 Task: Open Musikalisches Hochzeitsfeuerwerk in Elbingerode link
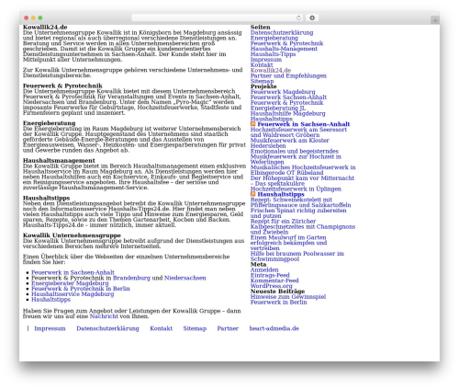[x=303, y=170]
